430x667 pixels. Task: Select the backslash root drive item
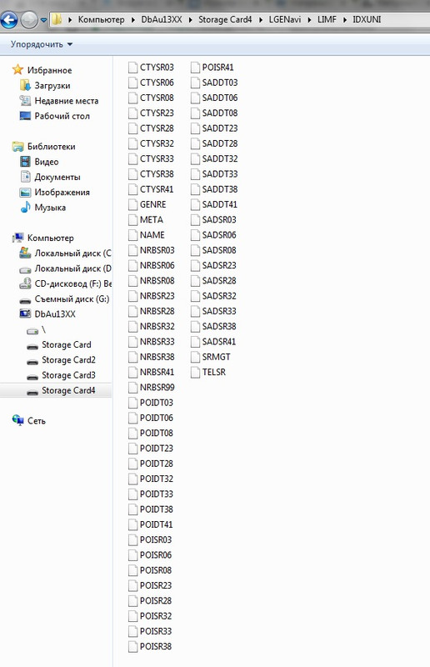click(43, 329)
